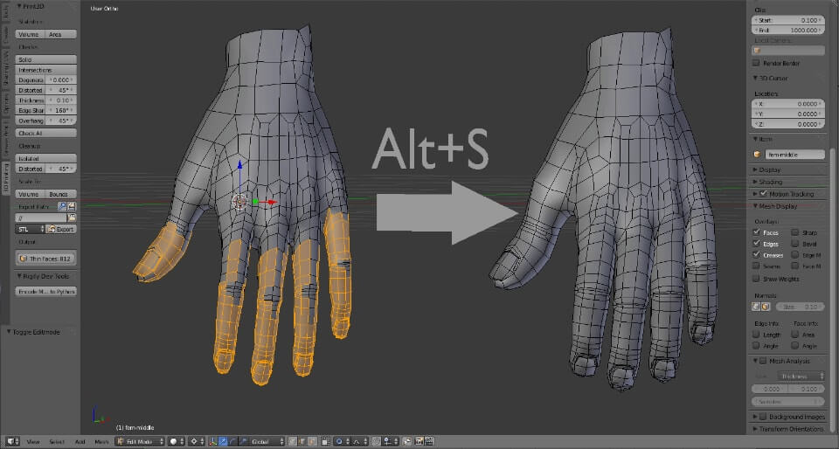
Task: Enable the Render Border checkbox
Action: pyautogui.click(x=757, y=63)
